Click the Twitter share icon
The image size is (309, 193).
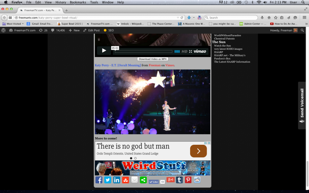[108, 180]
